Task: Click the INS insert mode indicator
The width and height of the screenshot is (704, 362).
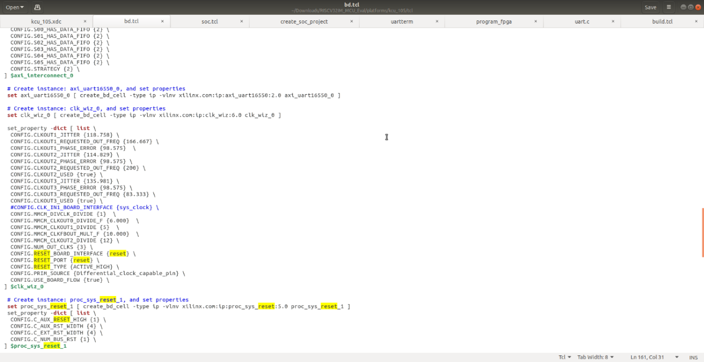Action: click(692, 357)
